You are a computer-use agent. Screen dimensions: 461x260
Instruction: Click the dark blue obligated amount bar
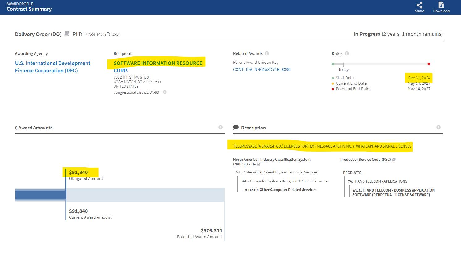click(x=40, y=195)
